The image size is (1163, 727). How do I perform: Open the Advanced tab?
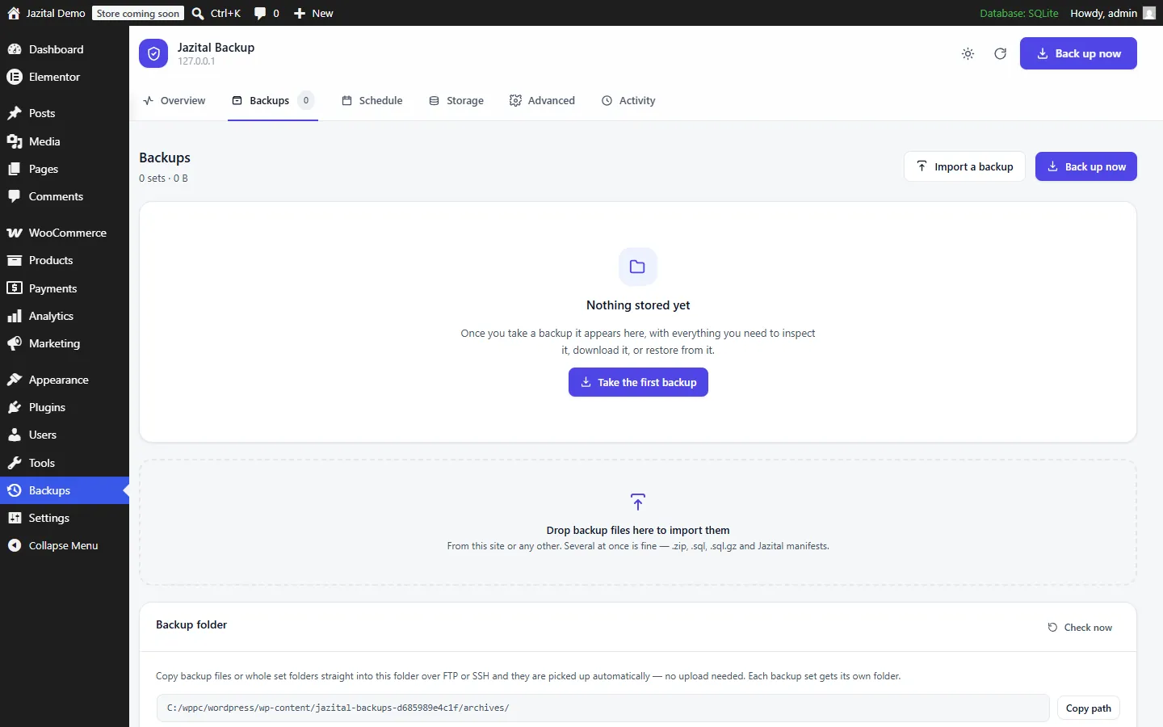(542, 101)
